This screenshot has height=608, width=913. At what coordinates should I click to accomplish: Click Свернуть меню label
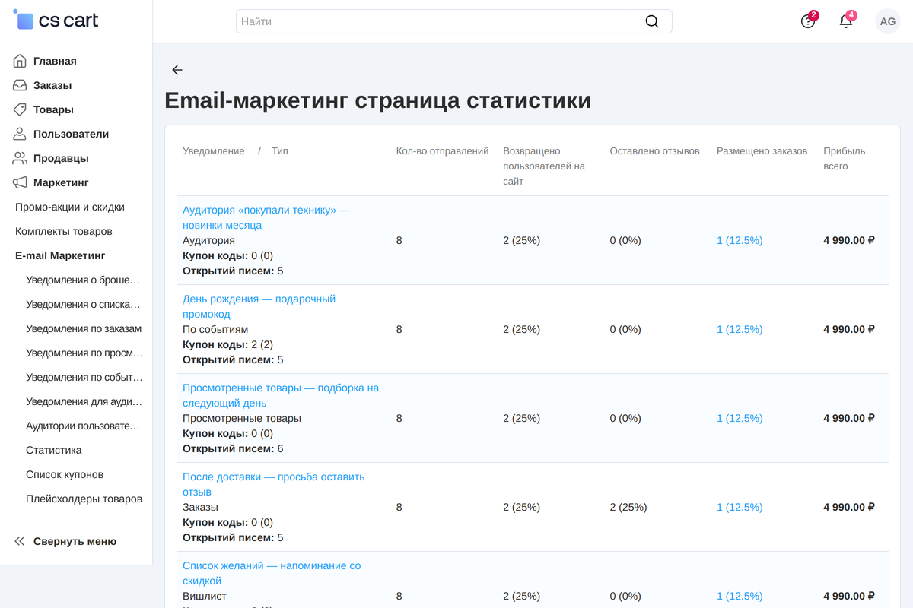[75, 541]
